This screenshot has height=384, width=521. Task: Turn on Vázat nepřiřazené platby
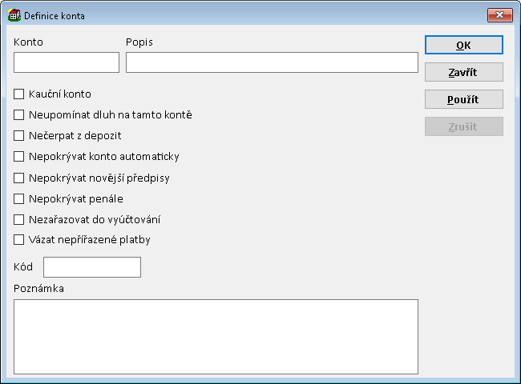(x=19, y=239)
